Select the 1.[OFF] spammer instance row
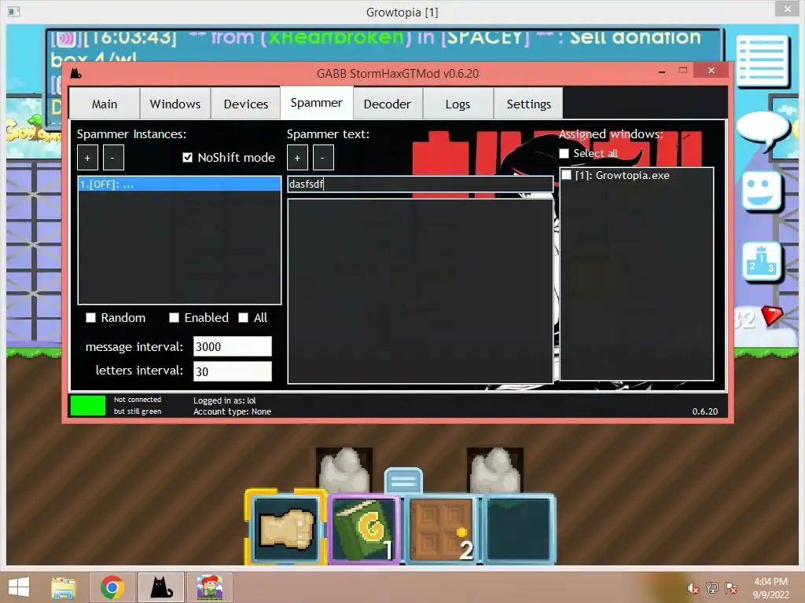The width and height of the screenshot is (805, 603). pos(179,184)
